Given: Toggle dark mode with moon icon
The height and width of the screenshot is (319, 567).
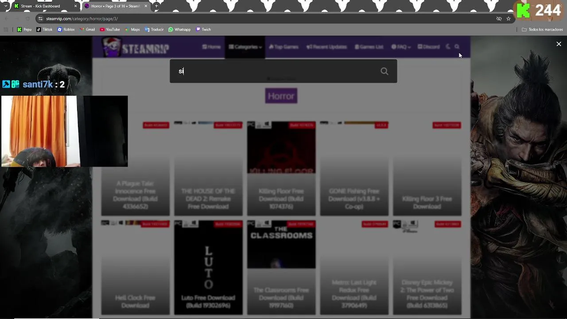Looking at the screenshot, I should click(x=448, y=47).
